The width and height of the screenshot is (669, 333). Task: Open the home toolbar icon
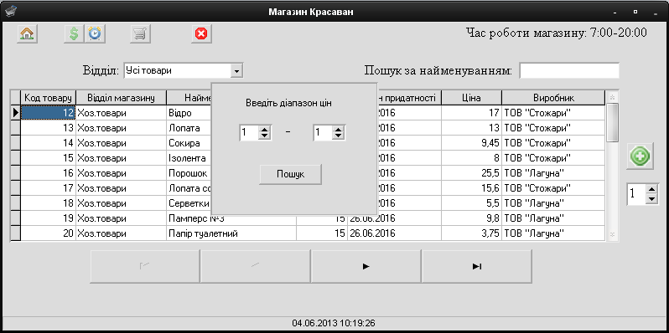tap(28, 34)
